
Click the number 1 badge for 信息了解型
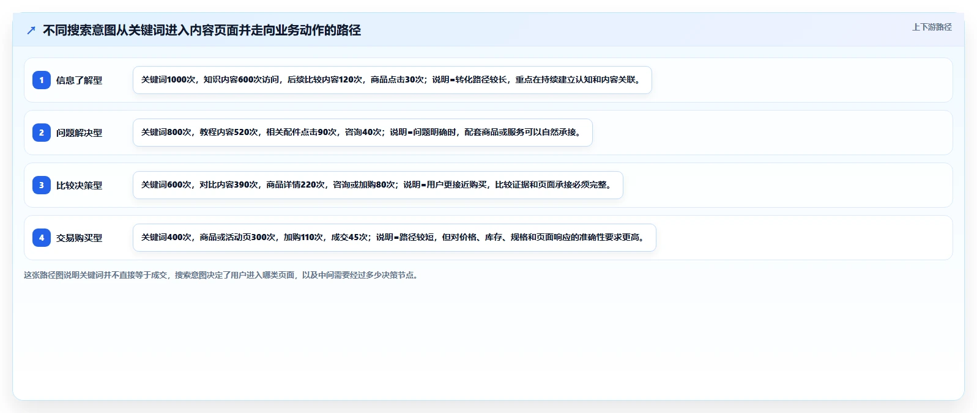coord(42,80)
